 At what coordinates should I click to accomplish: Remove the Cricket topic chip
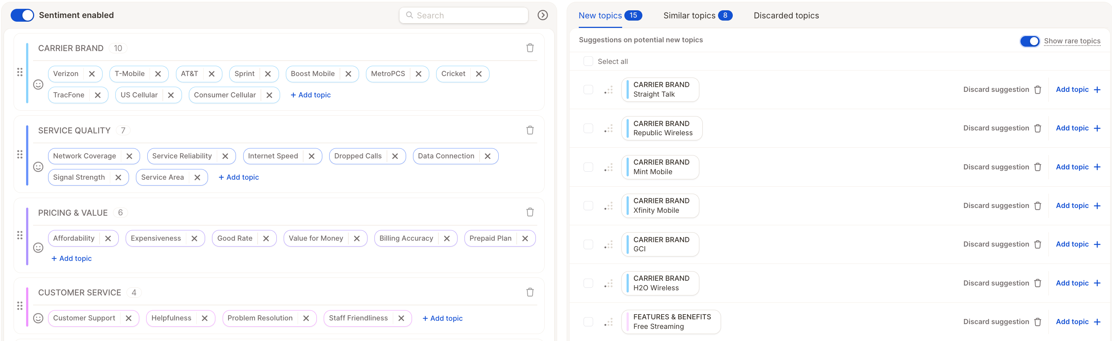coord(478,74)
